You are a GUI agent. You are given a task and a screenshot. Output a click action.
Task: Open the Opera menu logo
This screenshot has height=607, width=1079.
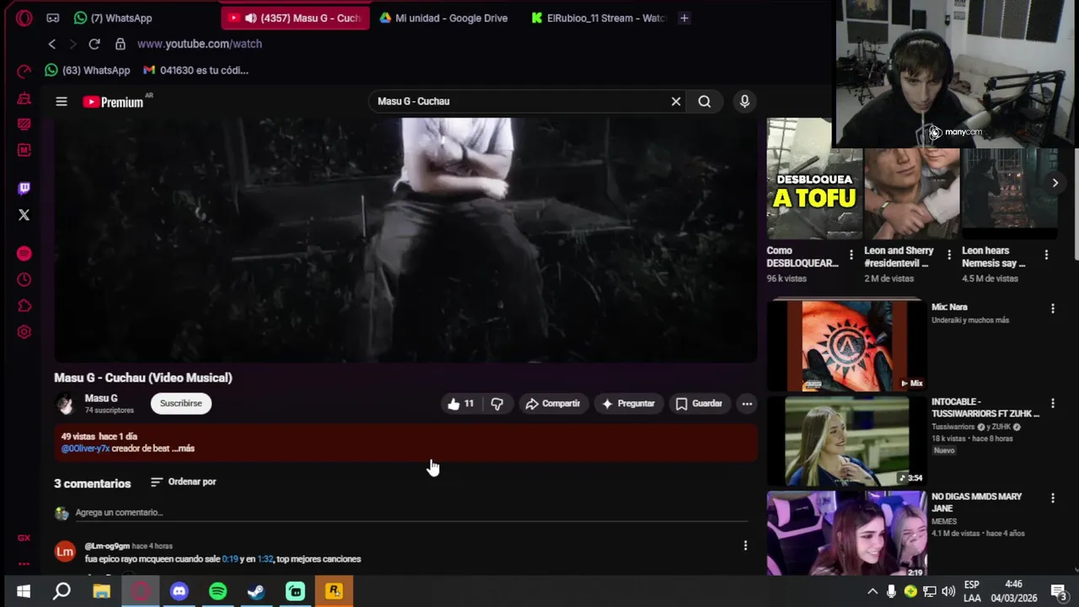pyautogui.click(x=24, y=18)
